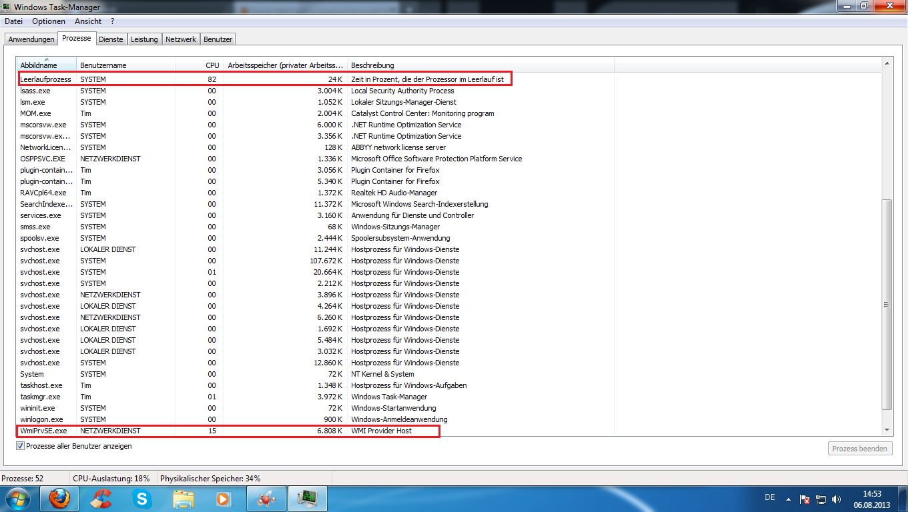
Task: Sort by the CPU column header
Action: [x=199, y=65]
